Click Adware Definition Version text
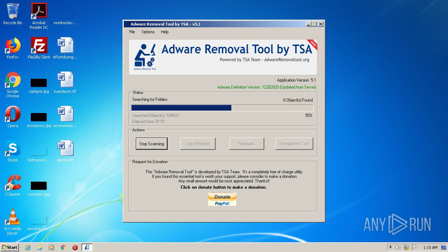The width and height of the screenshot is (448, 252). pyautogui.click(x=267, y=87)
